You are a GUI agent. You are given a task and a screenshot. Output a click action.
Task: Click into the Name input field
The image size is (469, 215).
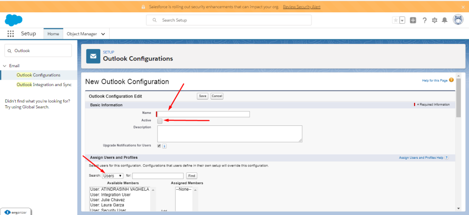(204, 114)
